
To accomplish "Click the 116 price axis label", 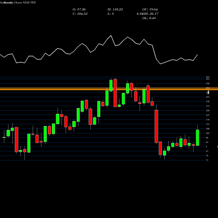I will pyautogui.click(x=208, y=119).
